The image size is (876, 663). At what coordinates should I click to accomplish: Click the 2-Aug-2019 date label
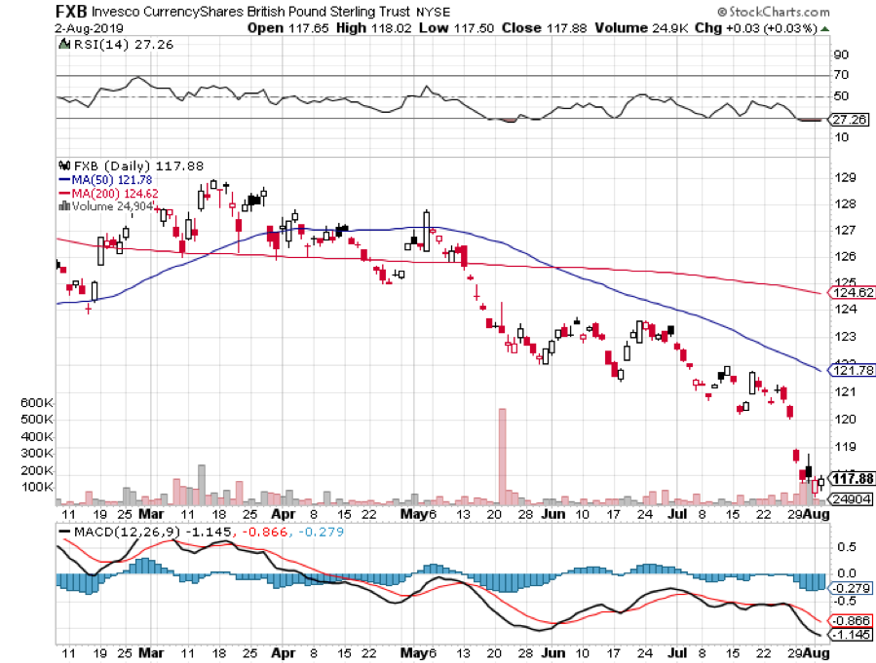[x=90, y=28]
